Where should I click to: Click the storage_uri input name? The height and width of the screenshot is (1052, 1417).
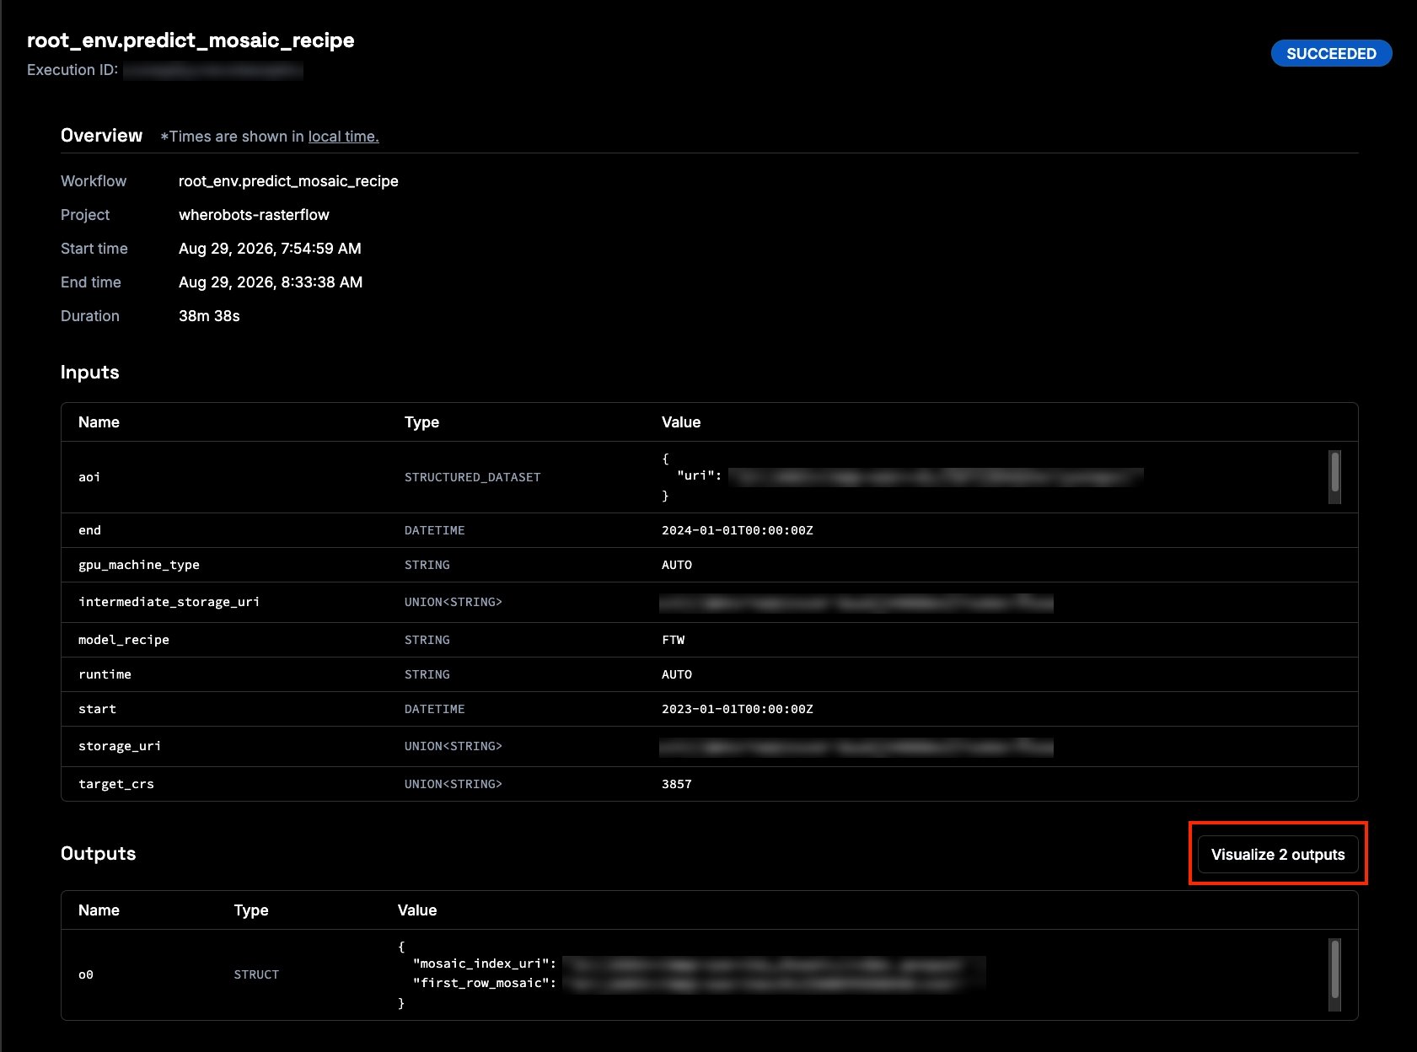click(x=120, y=746)
